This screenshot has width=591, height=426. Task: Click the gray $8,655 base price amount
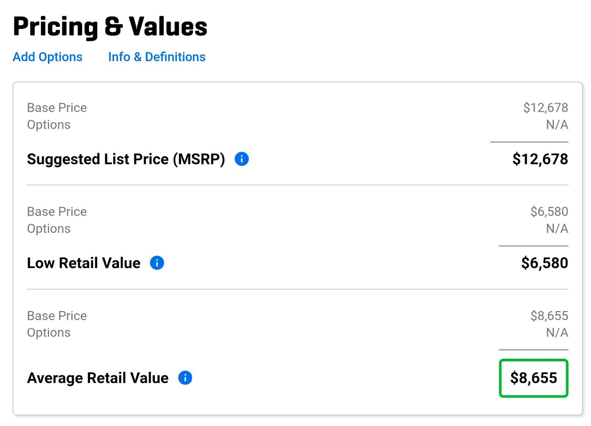pyautogui.click(x=549, y=316)
